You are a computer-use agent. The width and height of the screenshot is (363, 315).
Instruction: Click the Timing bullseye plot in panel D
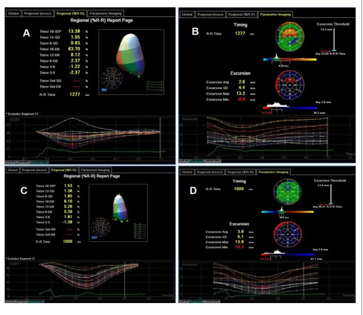point(288,191)
